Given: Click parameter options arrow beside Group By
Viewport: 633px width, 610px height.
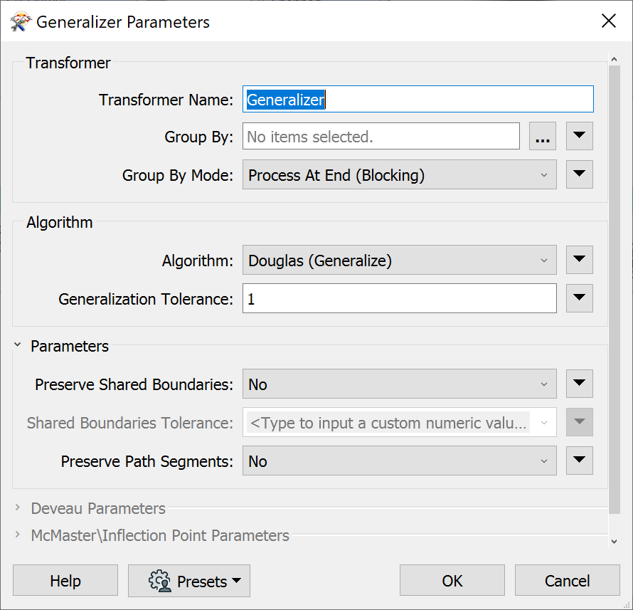Looking at the screenshot, I should point(580,136).
